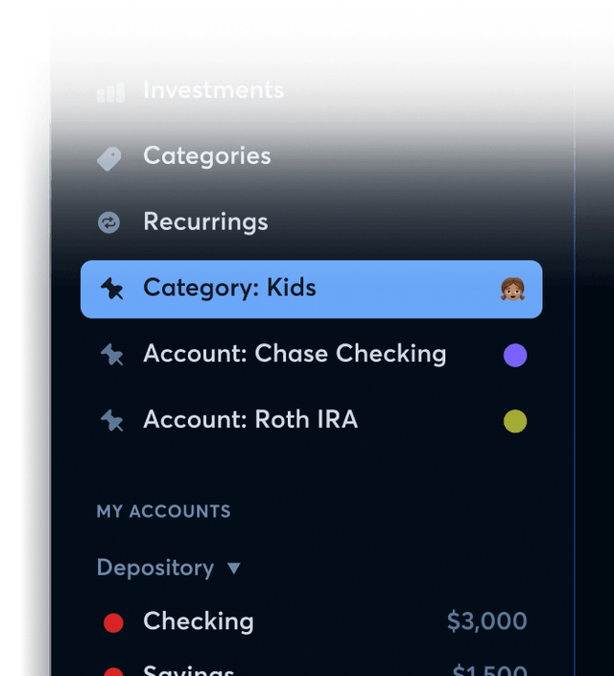Click the Recurrings cycle arrows icon
The image size is (614, 676).
pos(109,223)
